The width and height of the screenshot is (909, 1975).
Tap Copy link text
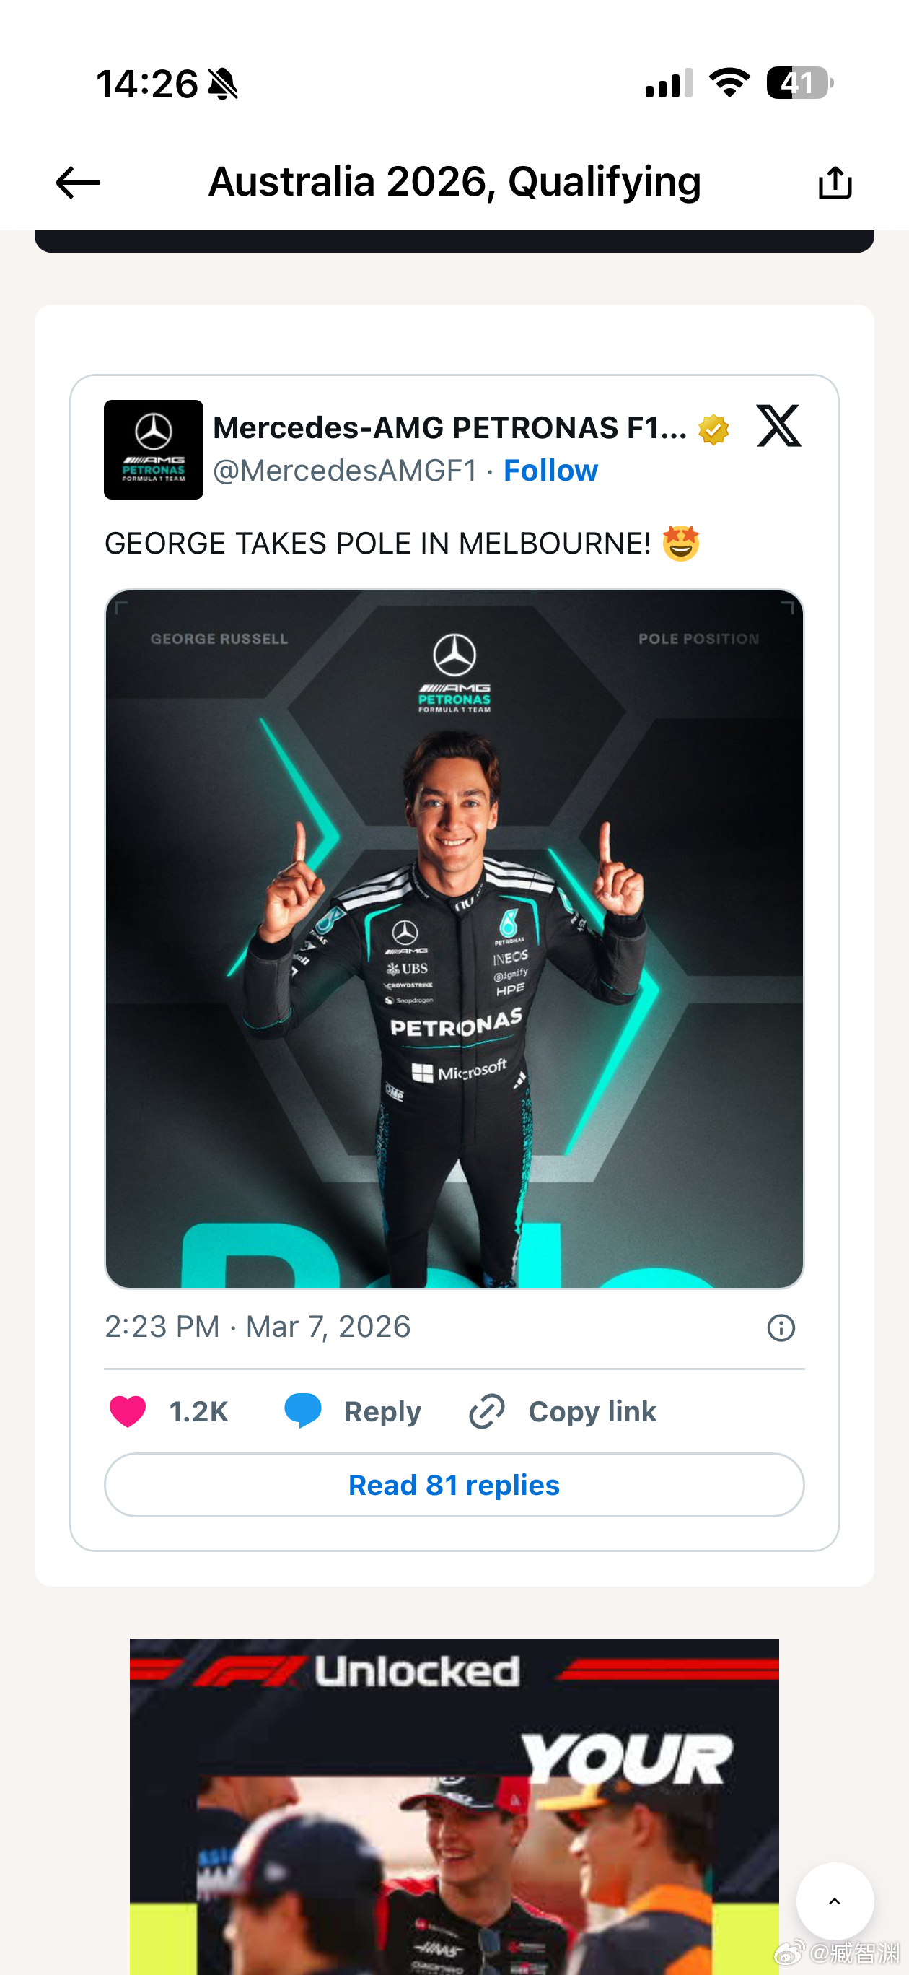[592, 1411]
